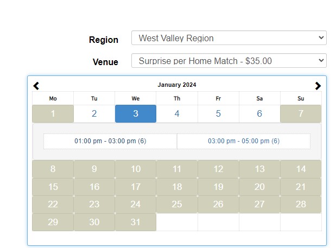Pick January 2 on the calendar
This screenshot has width=336, height=248.
(x=94, y=114)
